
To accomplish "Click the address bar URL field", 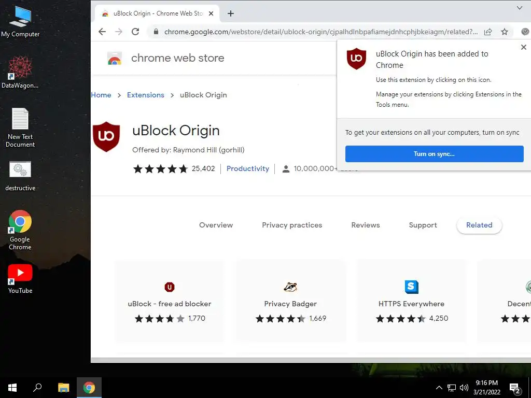I will 320,32.
